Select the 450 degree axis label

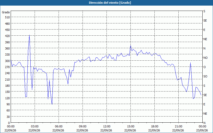pos(7,30)
